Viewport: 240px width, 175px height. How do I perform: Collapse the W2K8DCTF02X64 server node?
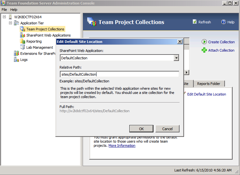(5, 17)
